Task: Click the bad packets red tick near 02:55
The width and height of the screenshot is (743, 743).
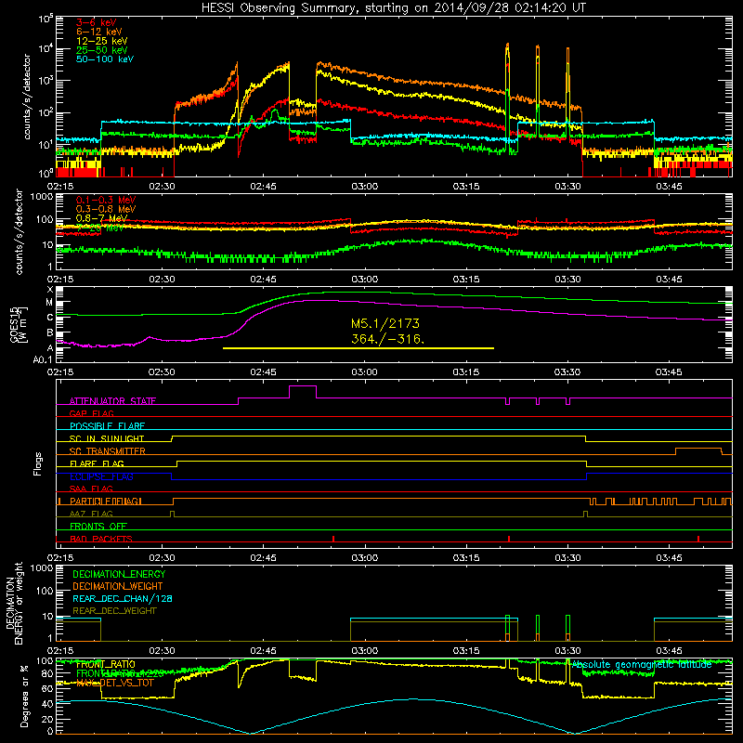Action: (x=333, y=539)
